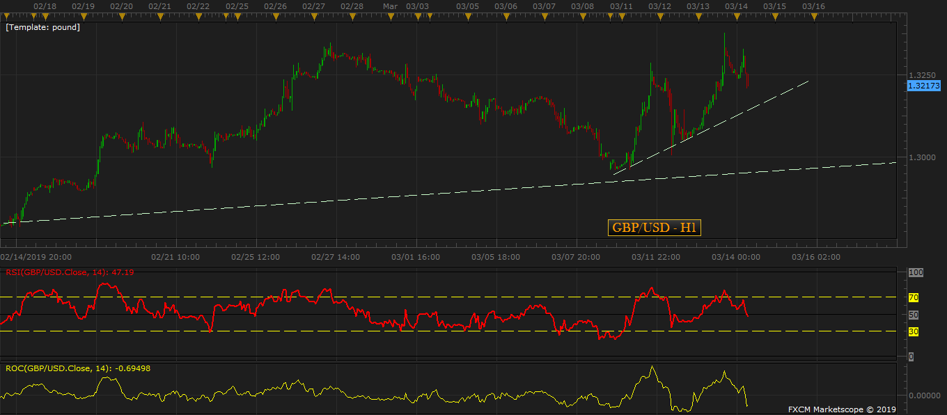Click the 02/25 12:00 time axis label
Image resolution: width=947 pixels, height=415 pixels.
tap(255, 257)
